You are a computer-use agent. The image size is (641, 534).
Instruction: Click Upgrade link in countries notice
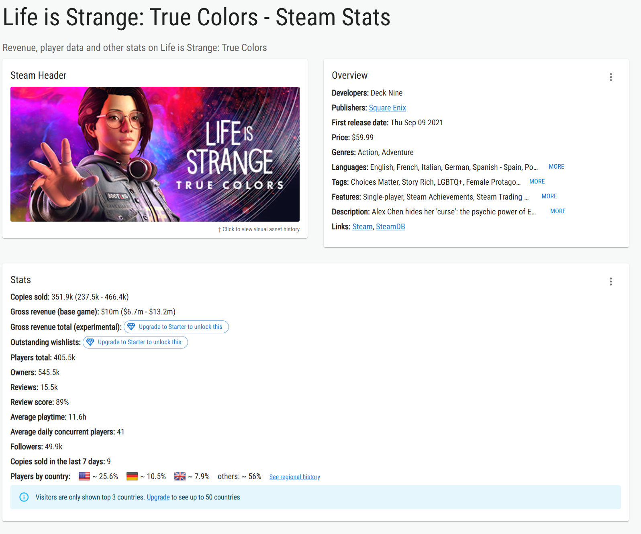click(x=158, y=497)
